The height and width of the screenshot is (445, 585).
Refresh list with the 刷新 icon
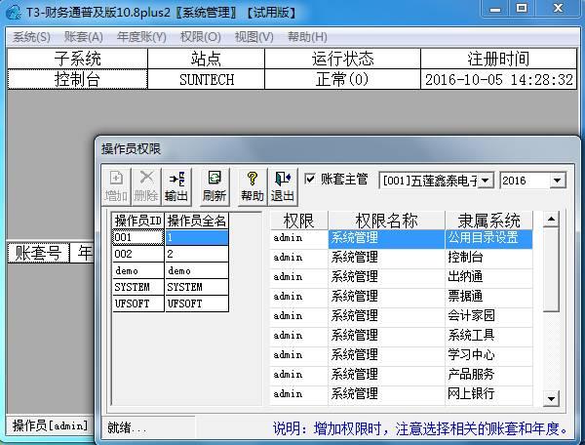[x=214, y=186]
